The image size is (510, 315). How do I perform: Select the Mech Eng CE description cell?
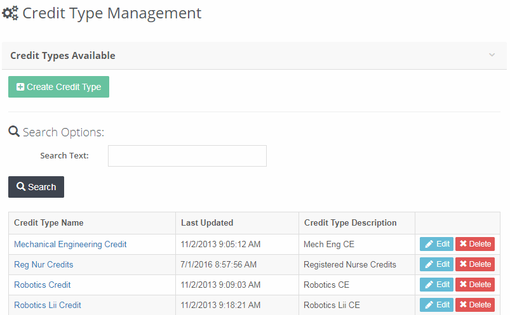tap(357, 244)
